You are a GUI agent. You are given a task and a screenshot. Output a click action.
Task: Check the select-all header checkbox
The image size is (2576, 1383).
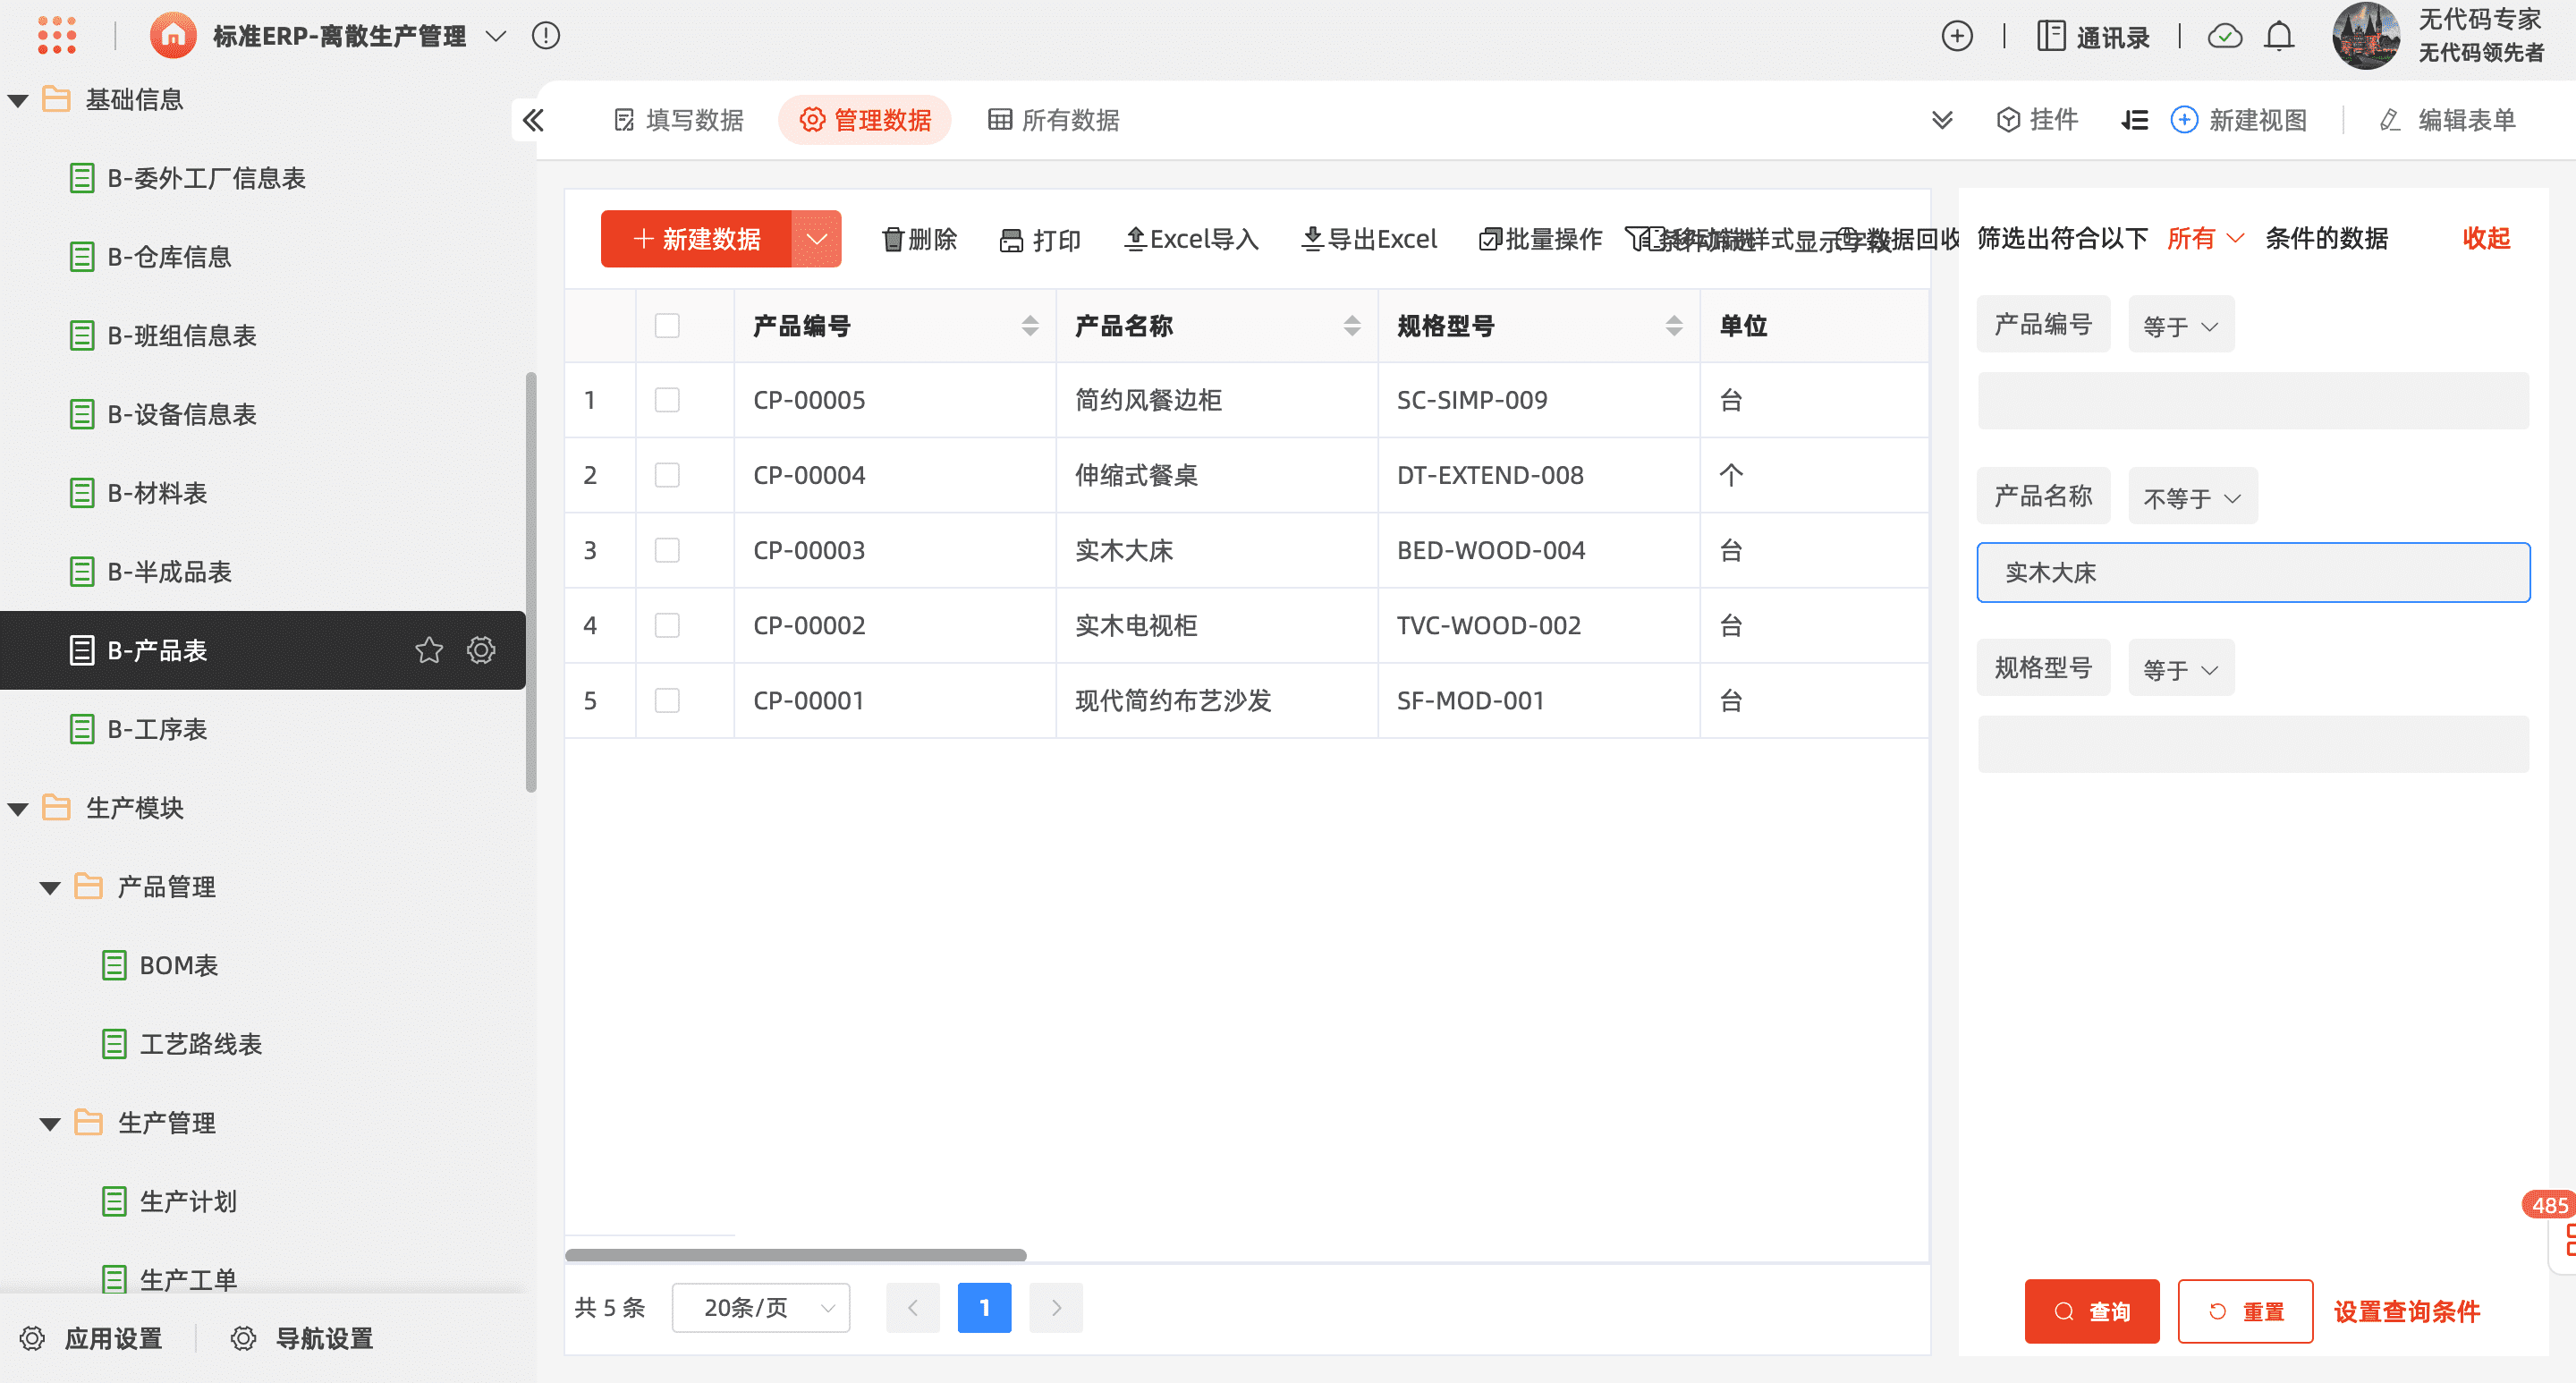click(x=667, y=326)
